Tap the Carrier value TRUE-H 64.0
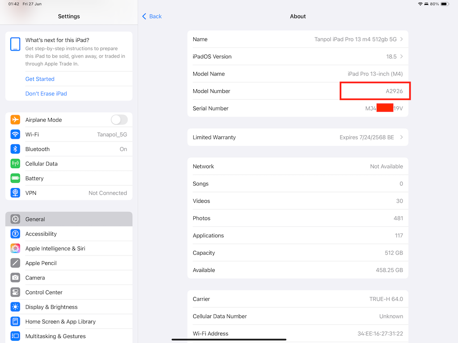Image resolution: width=458 pixels, height=343 pixels. pyautogui.click(x=386, y=299)
